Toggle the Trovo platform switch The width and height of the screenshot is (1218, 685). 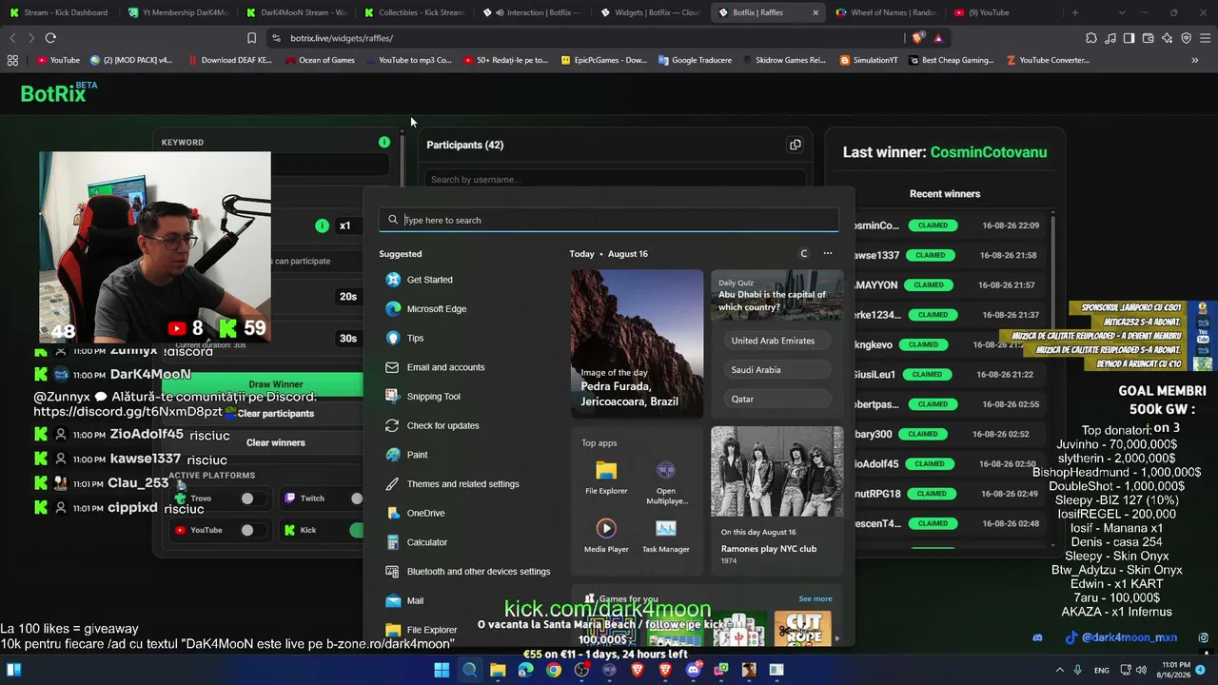[x=252, y=499]
